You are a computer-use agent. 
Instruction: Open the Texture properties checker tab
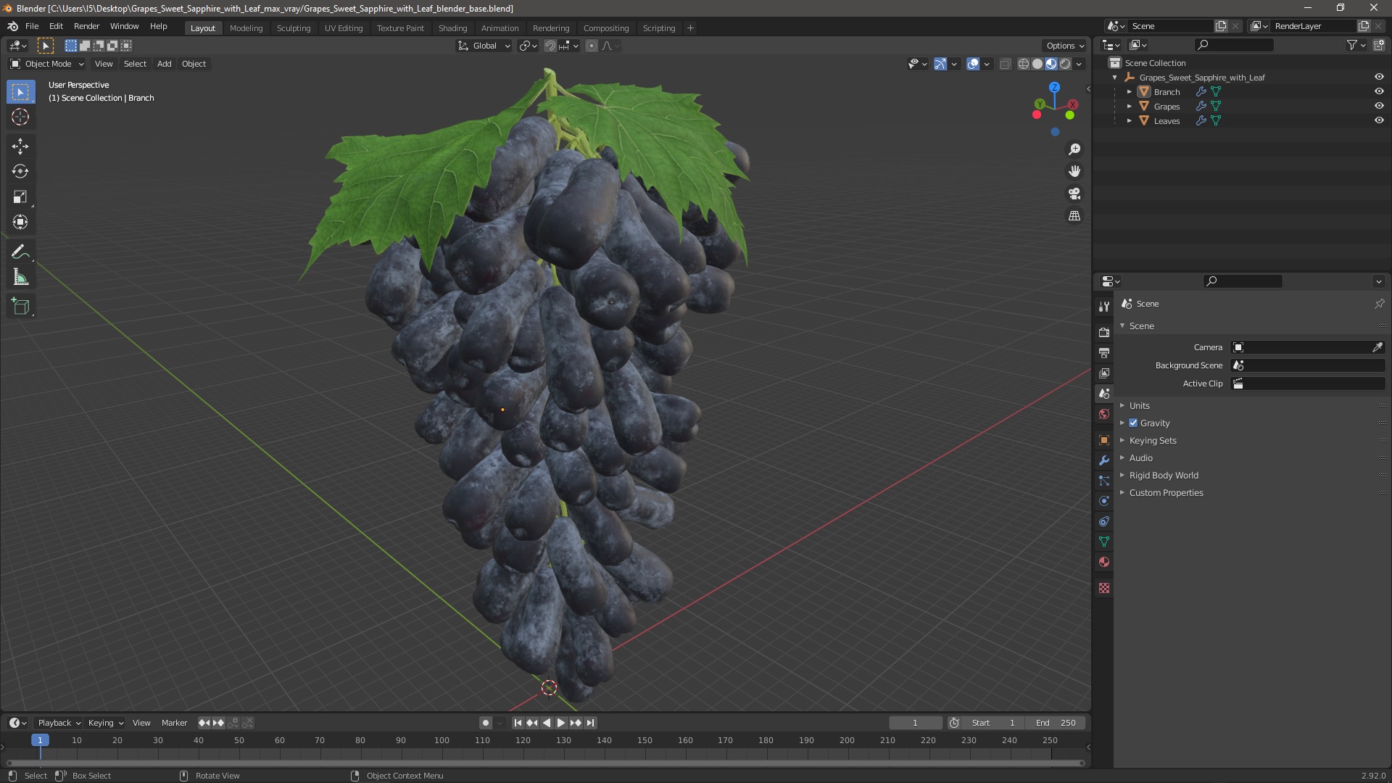[x=1104, y=588]
